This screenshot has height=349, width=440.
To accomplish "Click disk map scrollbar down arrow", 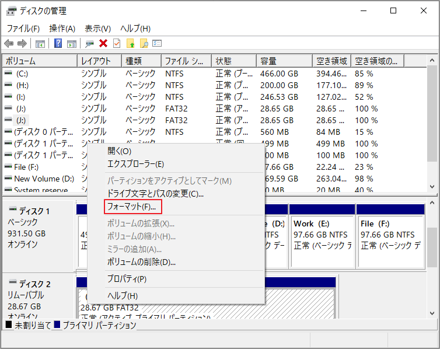I will [x=432, y=313].
